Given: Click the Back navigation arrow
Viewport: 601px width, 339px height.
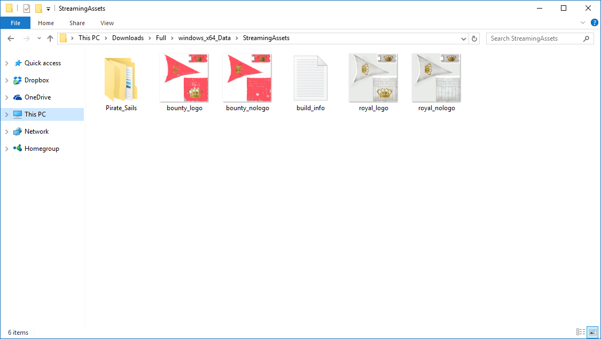Looking at the screenshot, I should tap(11, 38).
